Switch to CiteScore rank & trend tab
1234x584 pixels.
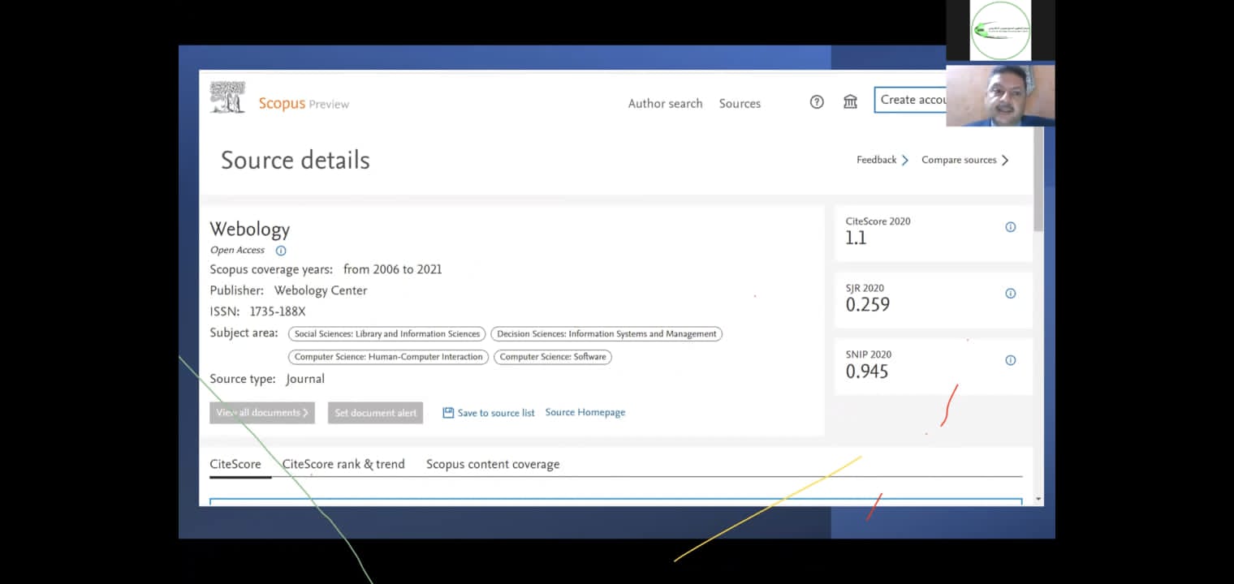coord(343,464)
